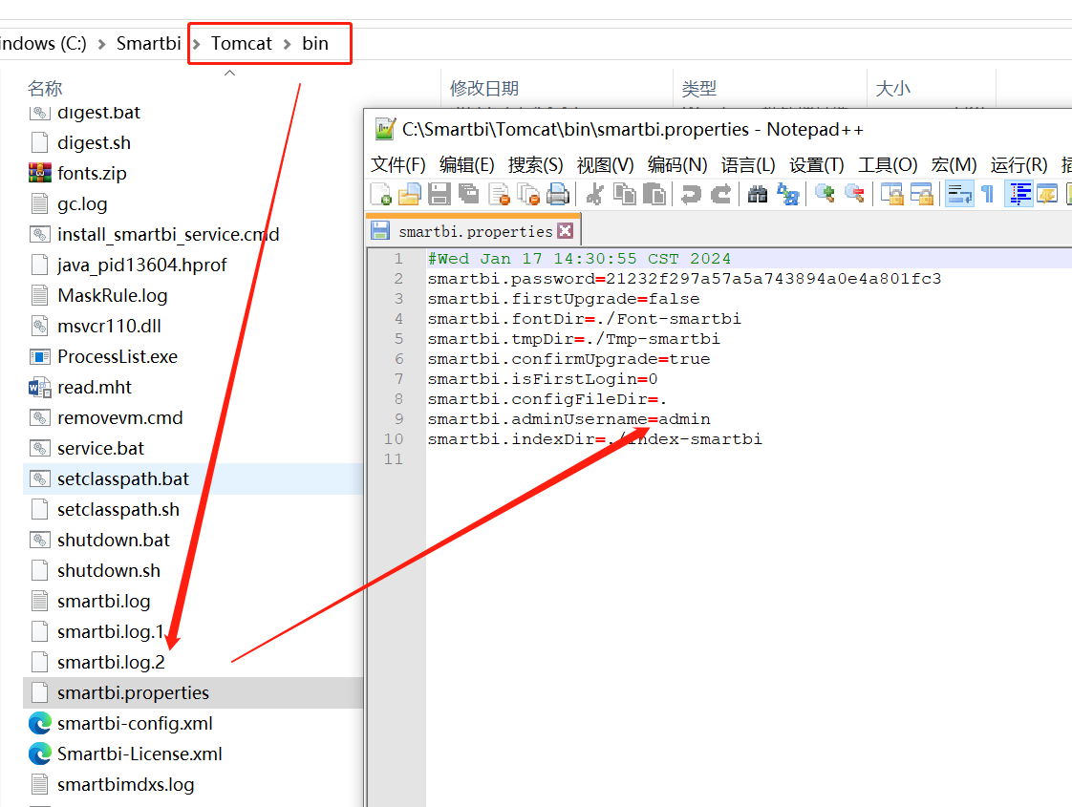Image resolution: width=1072 pixels, height=807 pixels.
Task: Click line 2 smartbi.password in editor
Action: [684, 279]
